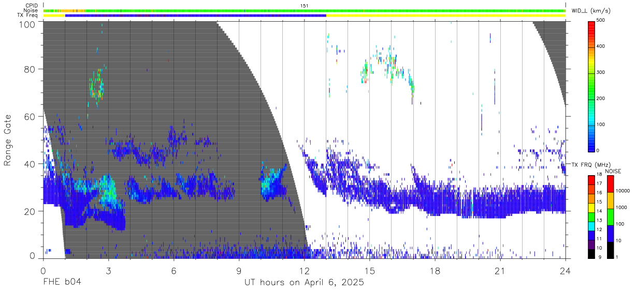Click the green Noise strip above the plot
The width and height of the screenshot is (636, 293).
click(304, 10)
